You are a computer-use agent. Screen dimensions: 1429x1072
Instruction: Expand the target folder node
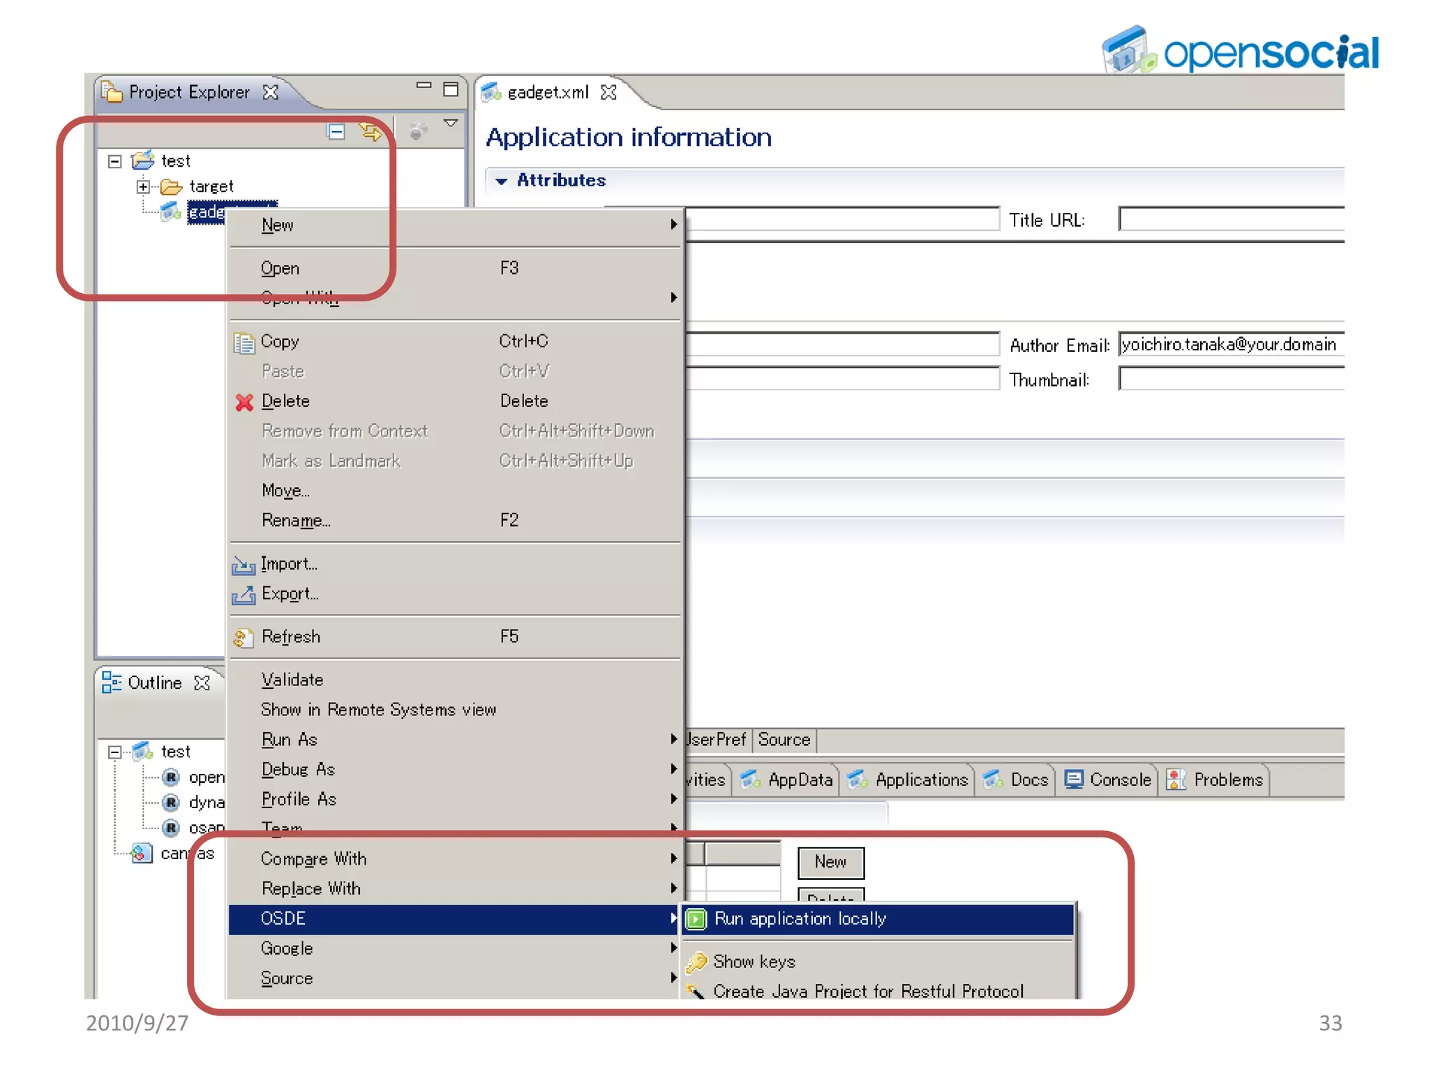143,187
